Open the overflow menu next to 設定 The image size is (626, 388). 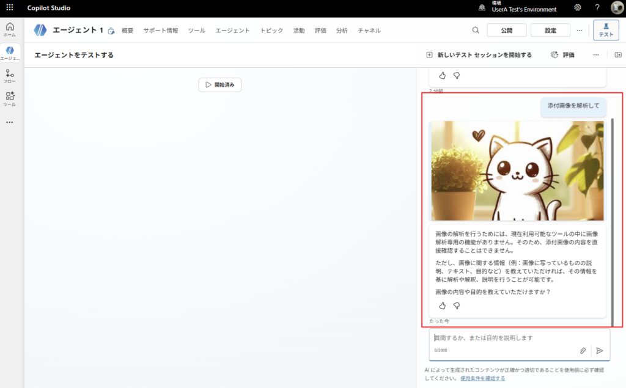579,29
